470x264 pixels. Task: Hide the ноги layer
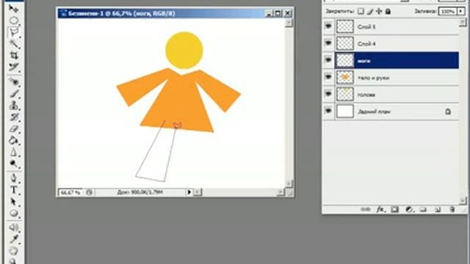328,60
